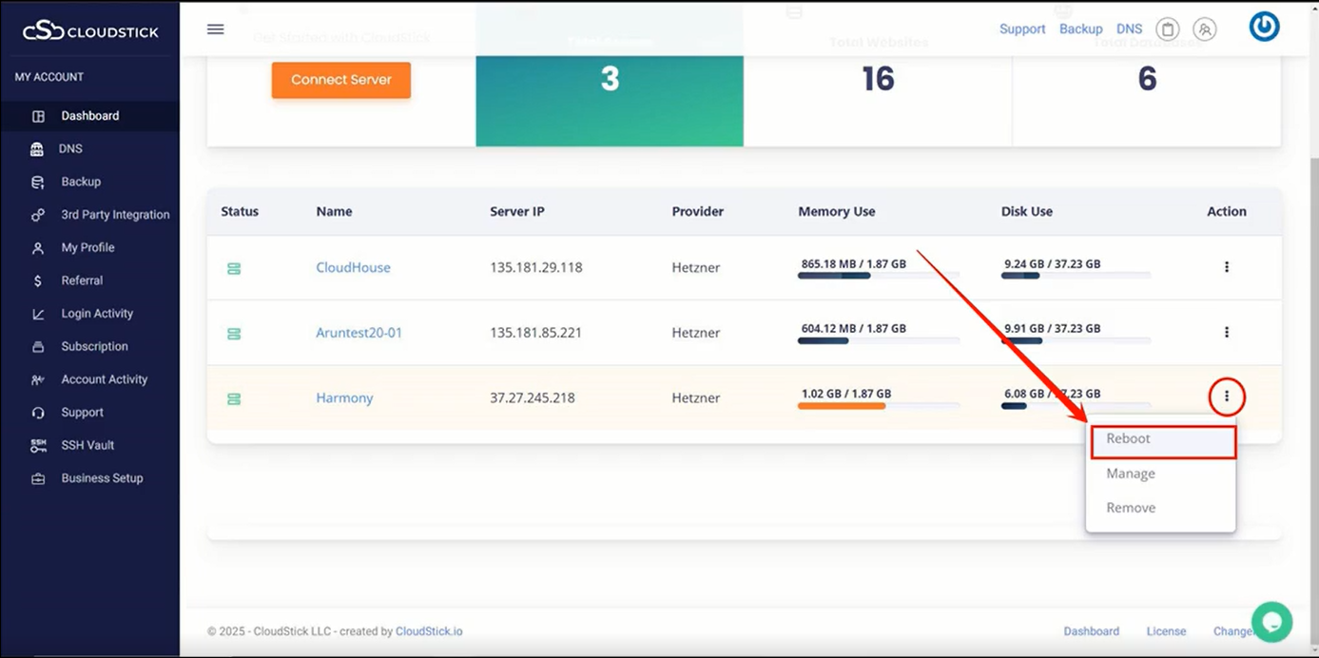This screenshot has width=1319, height=658.
Task: Open action menu for CloudHouse server
Action: [1226, 267]
